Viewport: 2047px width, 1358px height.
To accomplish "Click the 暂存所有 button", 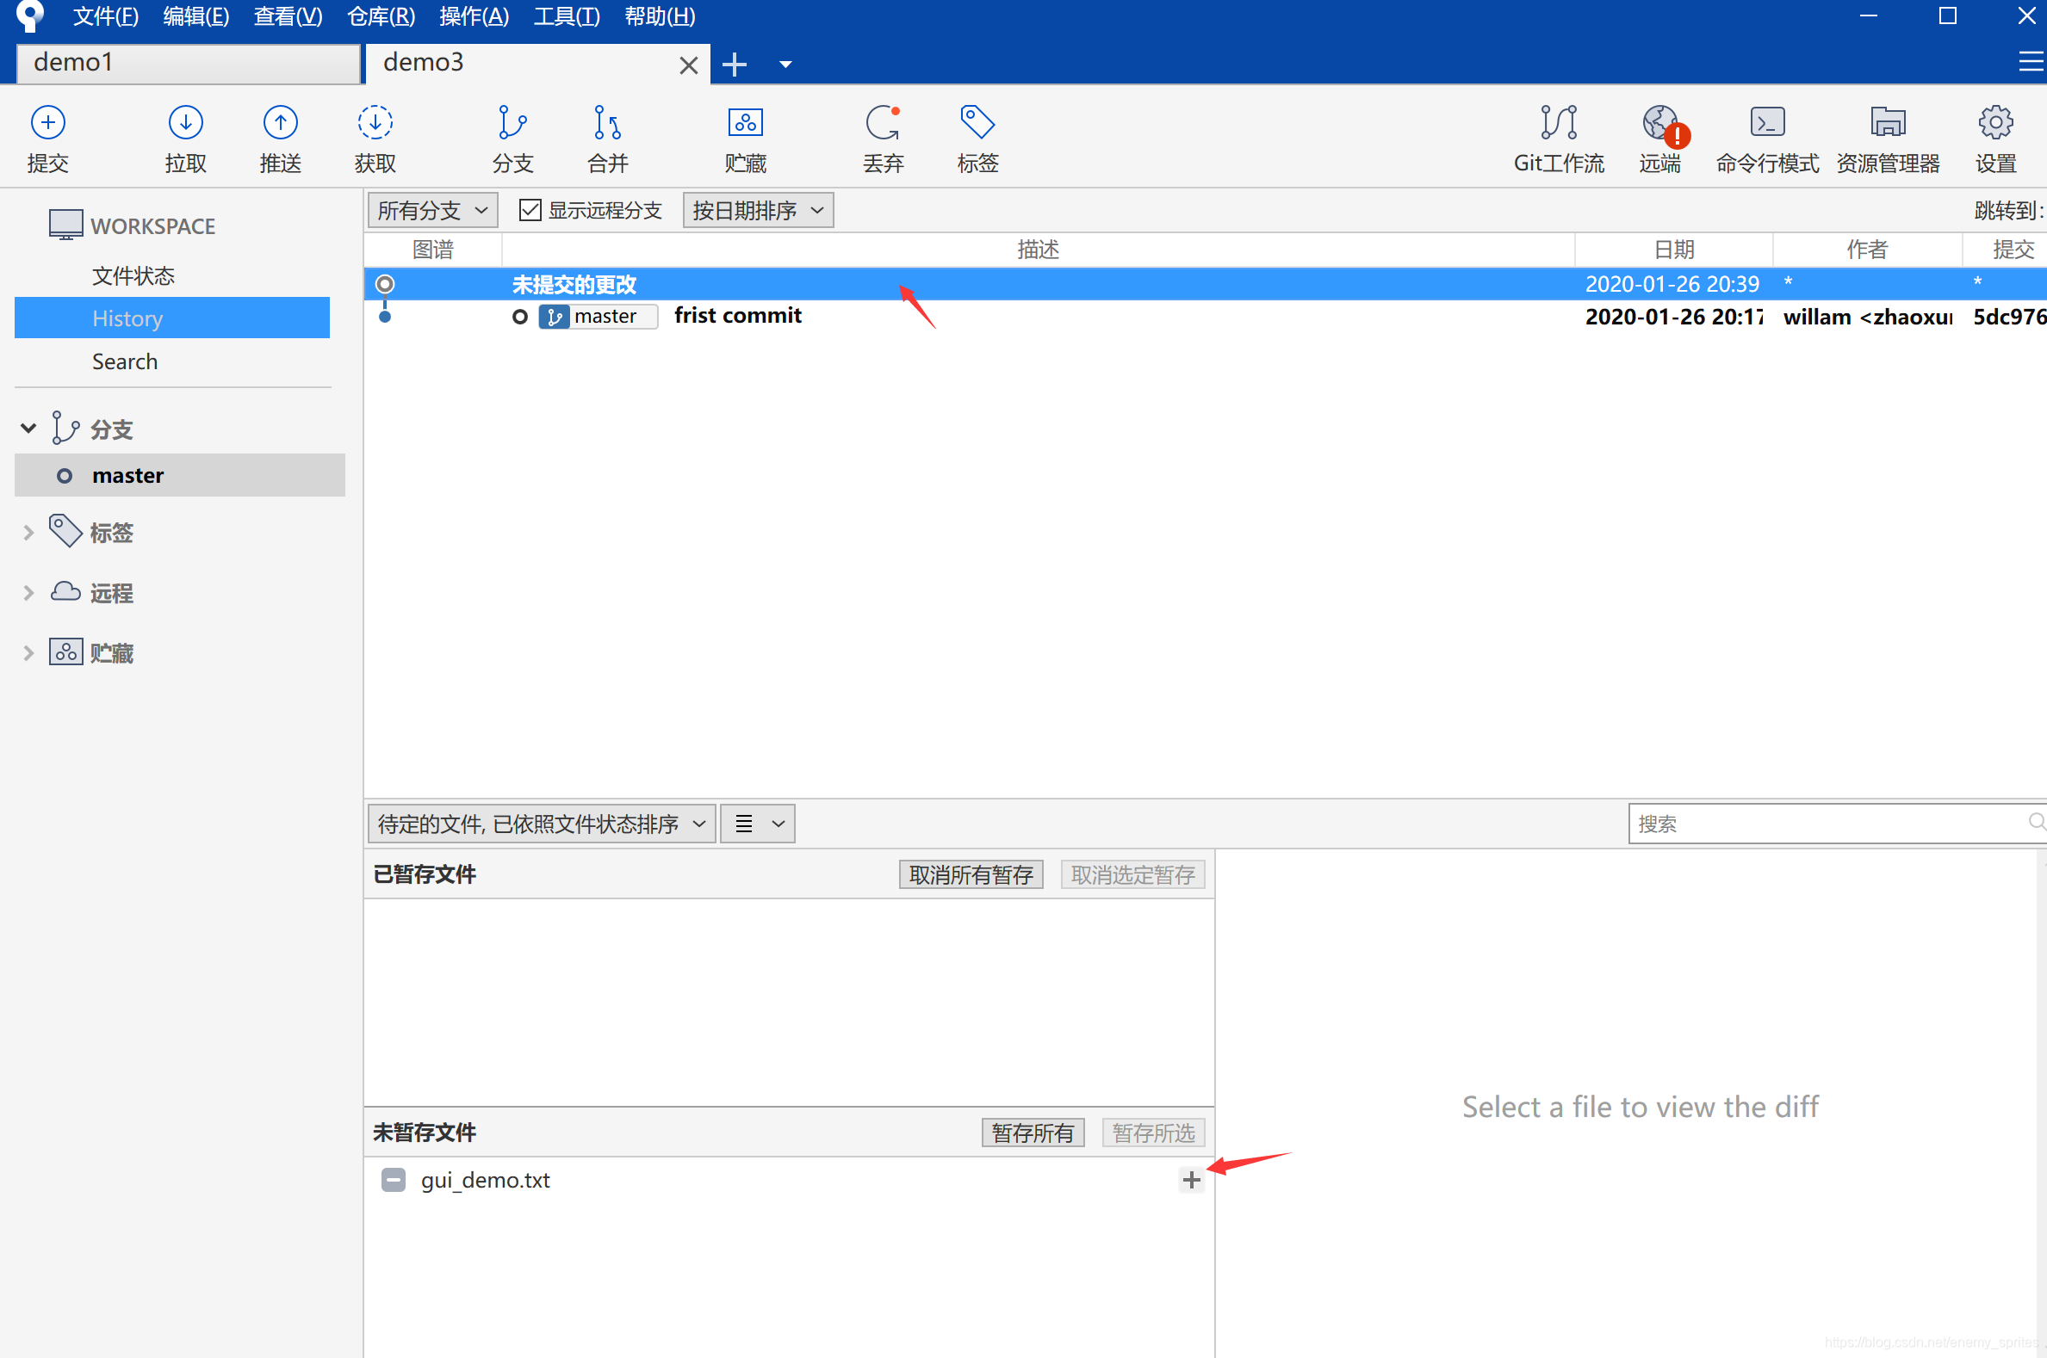I will coord(1033,1133).
